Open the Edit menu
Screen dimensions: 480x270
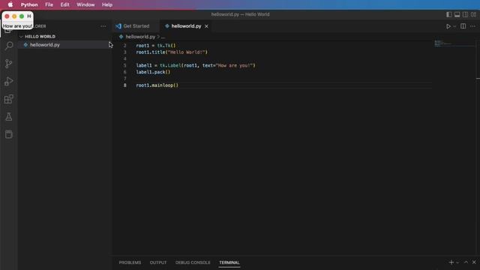(65, 5)
